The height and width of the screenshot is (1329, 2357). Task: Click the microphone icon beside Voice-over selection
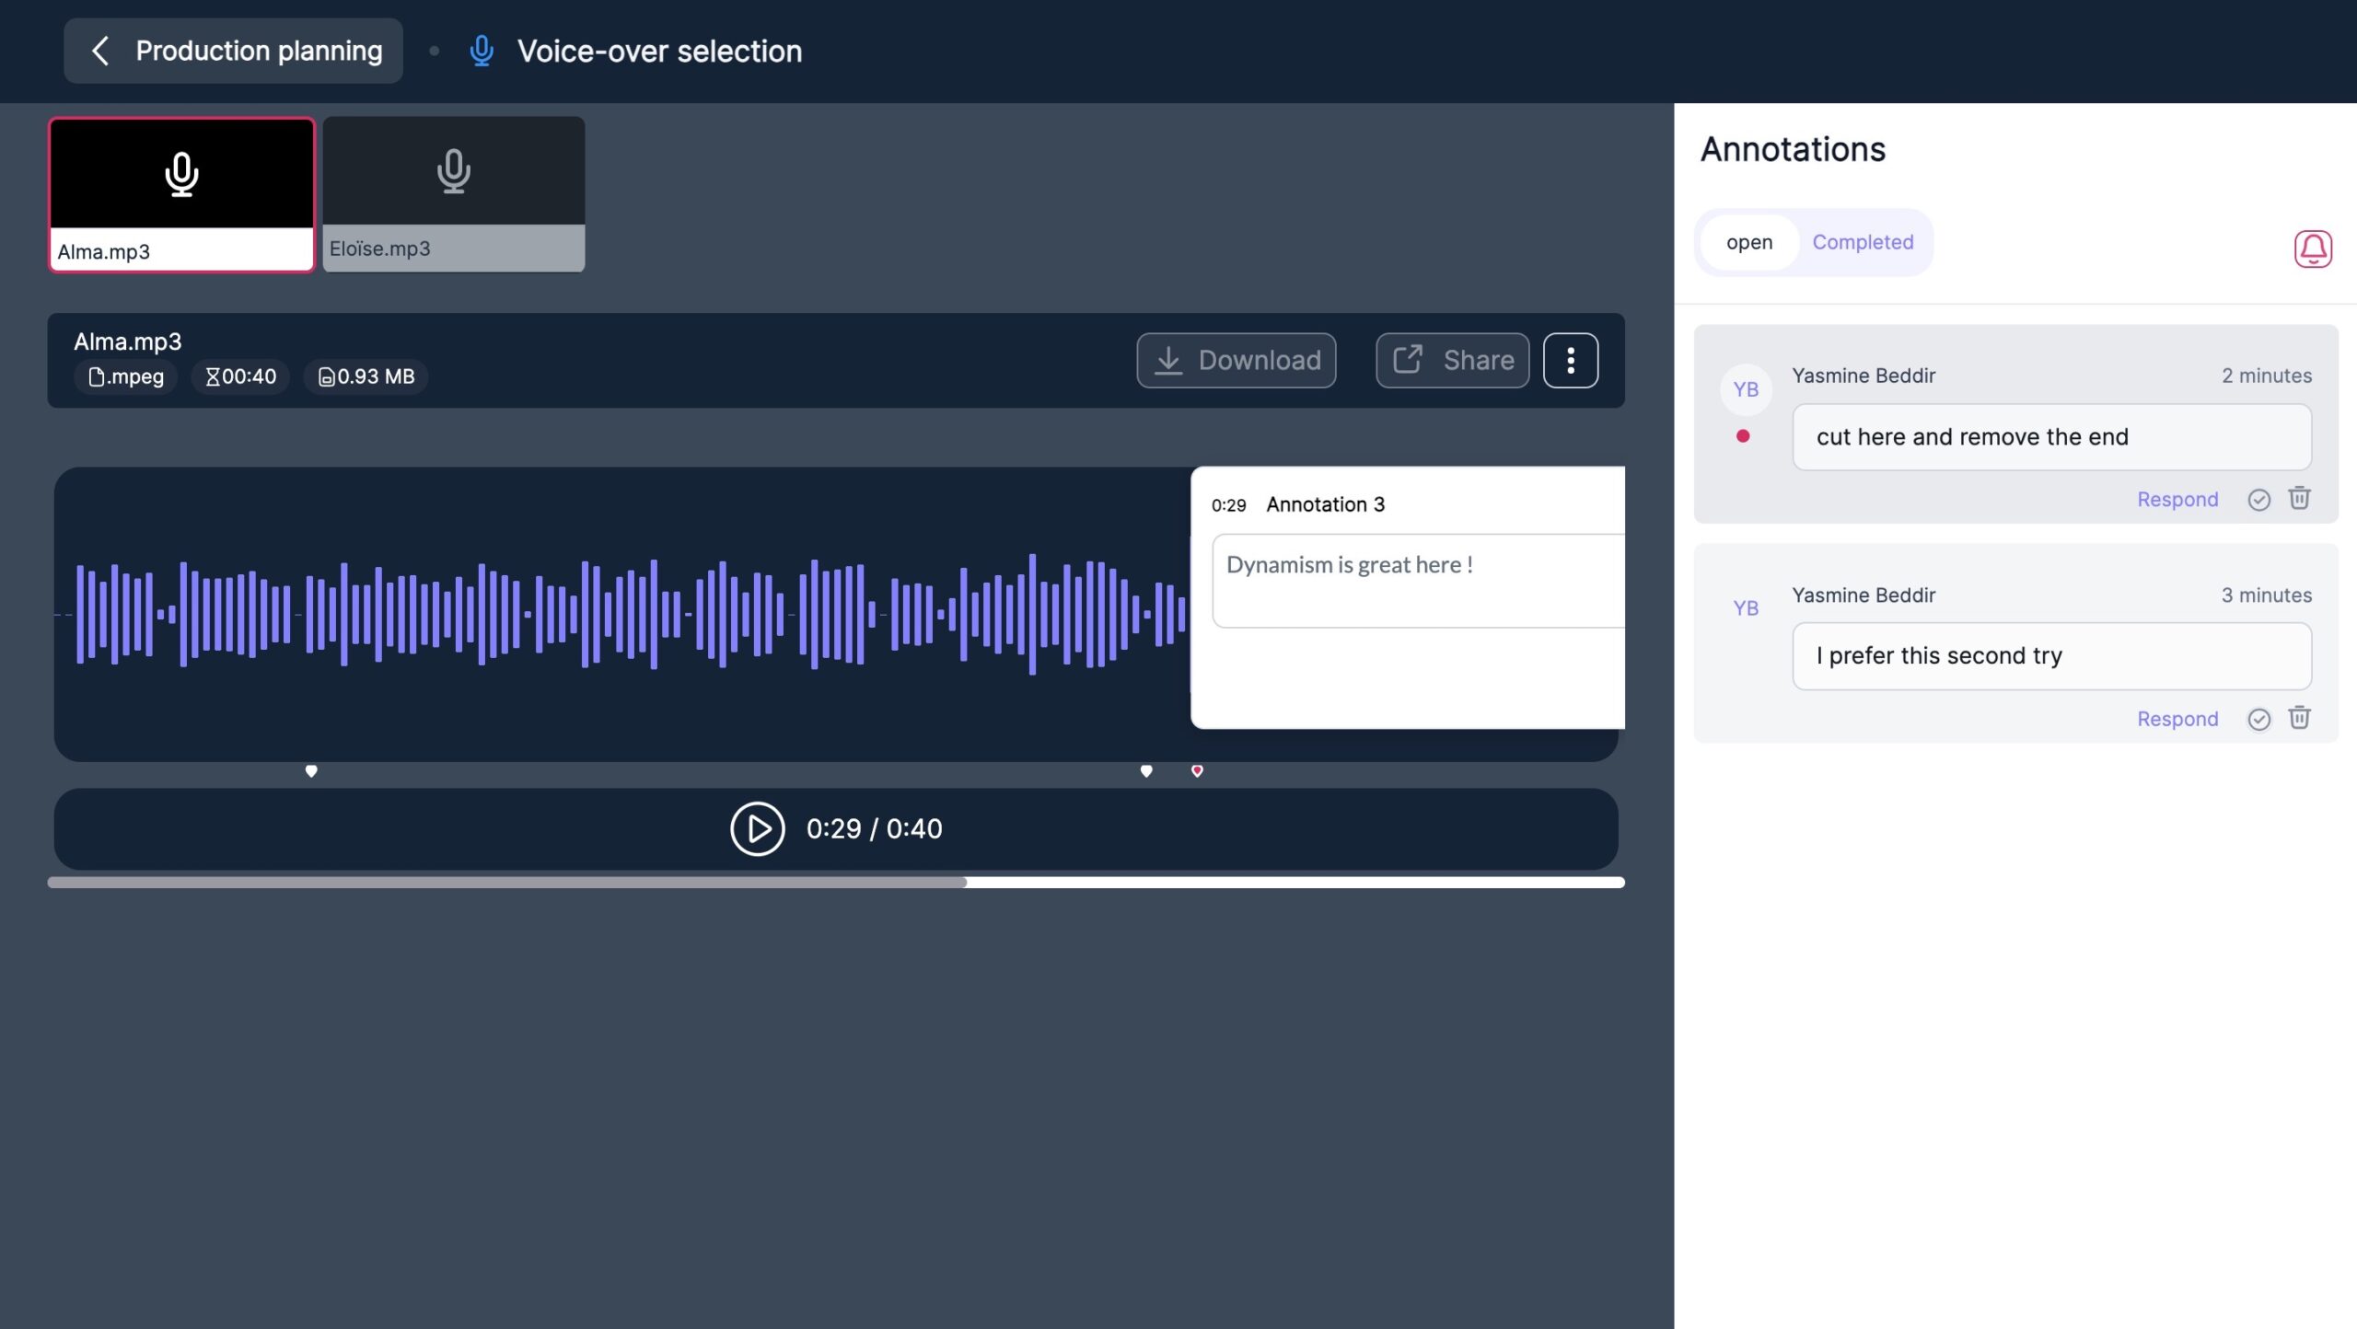pyautogui.click(x=482, y=52)
